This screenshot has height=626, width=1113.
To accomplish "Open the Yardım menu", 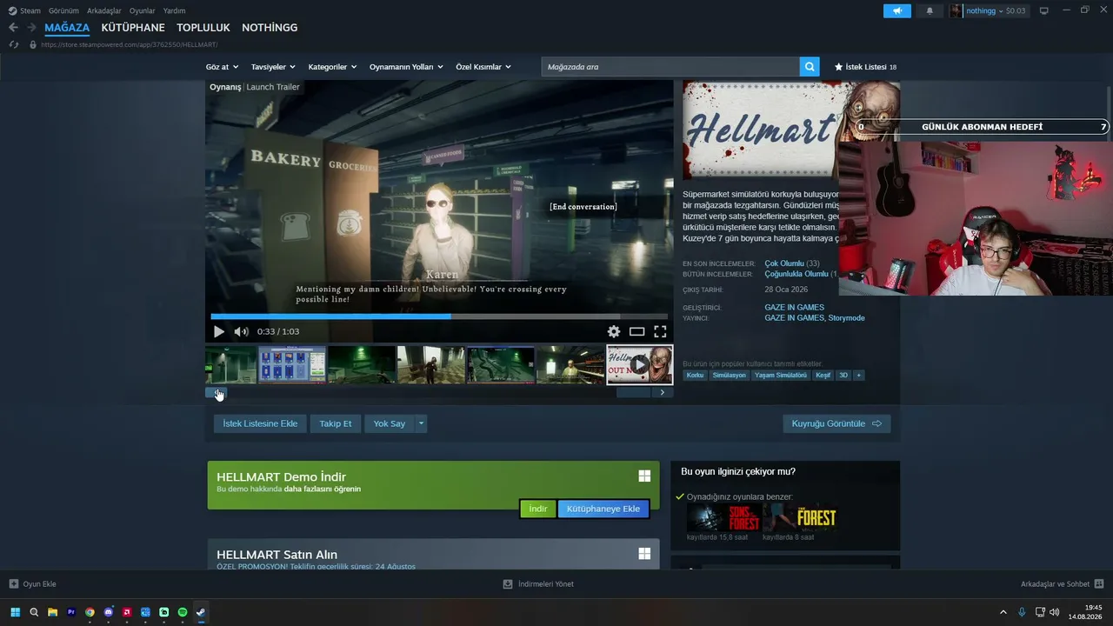I will (x=174, y=10).
